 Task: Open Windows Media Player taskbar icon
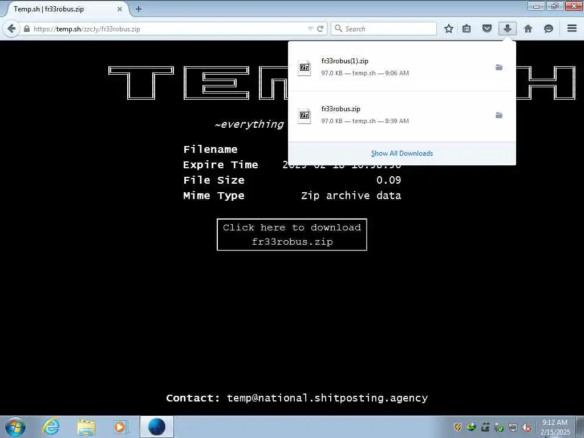(x=120, y=427)
